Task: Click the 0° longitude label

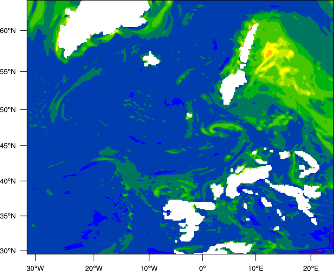Action: tap(202, 268)
